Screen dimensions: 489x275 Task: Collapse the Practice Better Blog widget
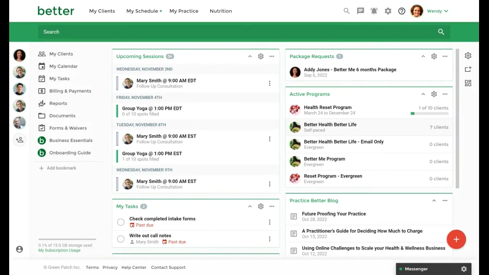(x=434, y=201)
